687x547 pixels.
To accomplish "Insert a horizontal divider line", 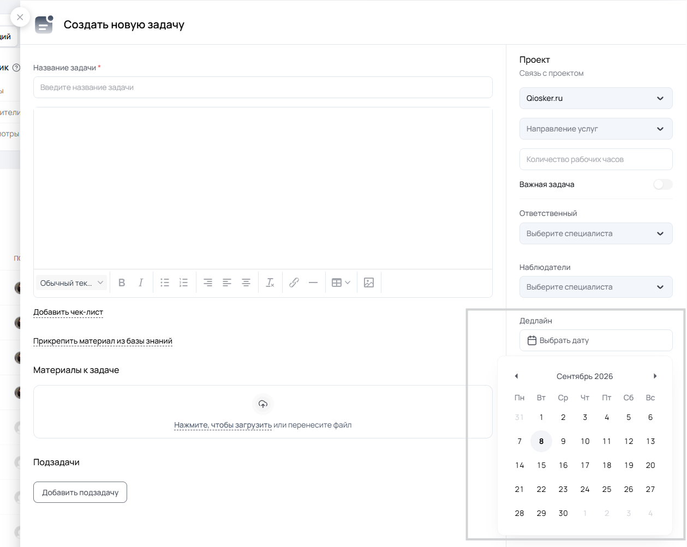I will click(313, 282).
